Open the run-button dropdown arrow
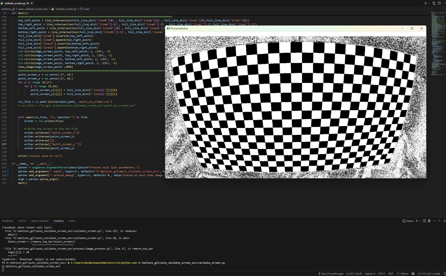 [x=429, y=3]
